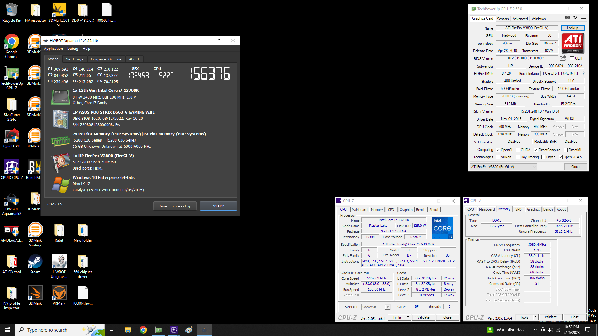Click START button in Aquamark
The image size is (598, 336).
[218, 206]
